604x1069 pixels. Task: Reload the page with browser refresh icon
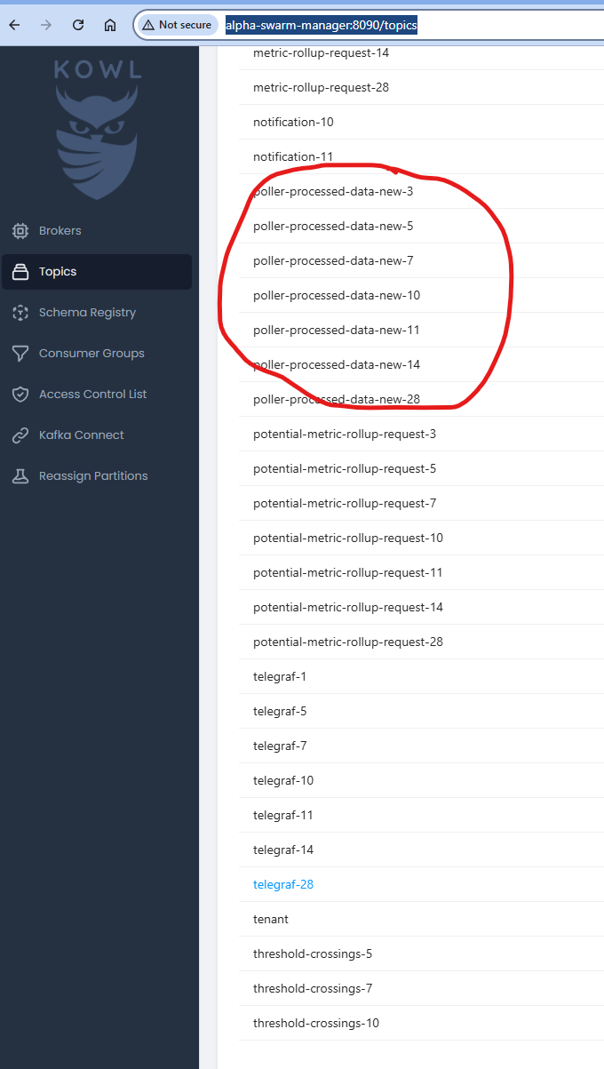pyautogui.click(x=78, y=25)
